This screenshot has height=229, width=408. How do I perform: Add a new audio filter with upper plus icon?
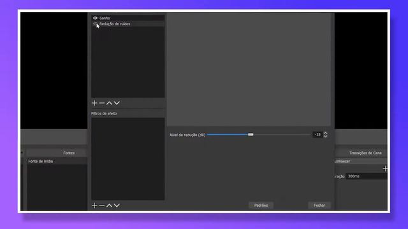point(94,103)
